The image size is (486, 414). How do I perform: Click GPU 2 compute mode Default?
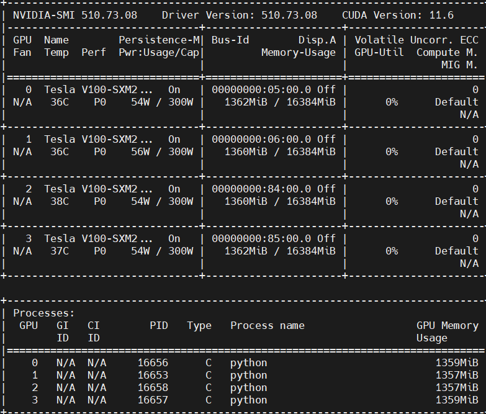457,202
